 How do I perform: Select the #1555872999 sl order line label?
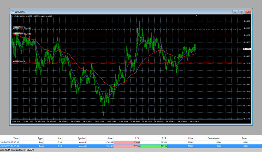pos(19,61)
